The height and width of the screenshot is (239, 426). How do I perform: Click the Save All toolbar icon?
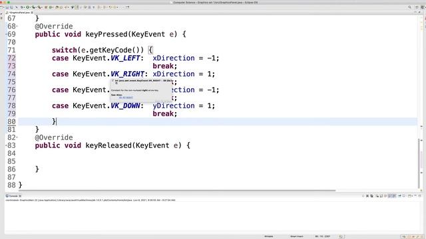point(11,7)
